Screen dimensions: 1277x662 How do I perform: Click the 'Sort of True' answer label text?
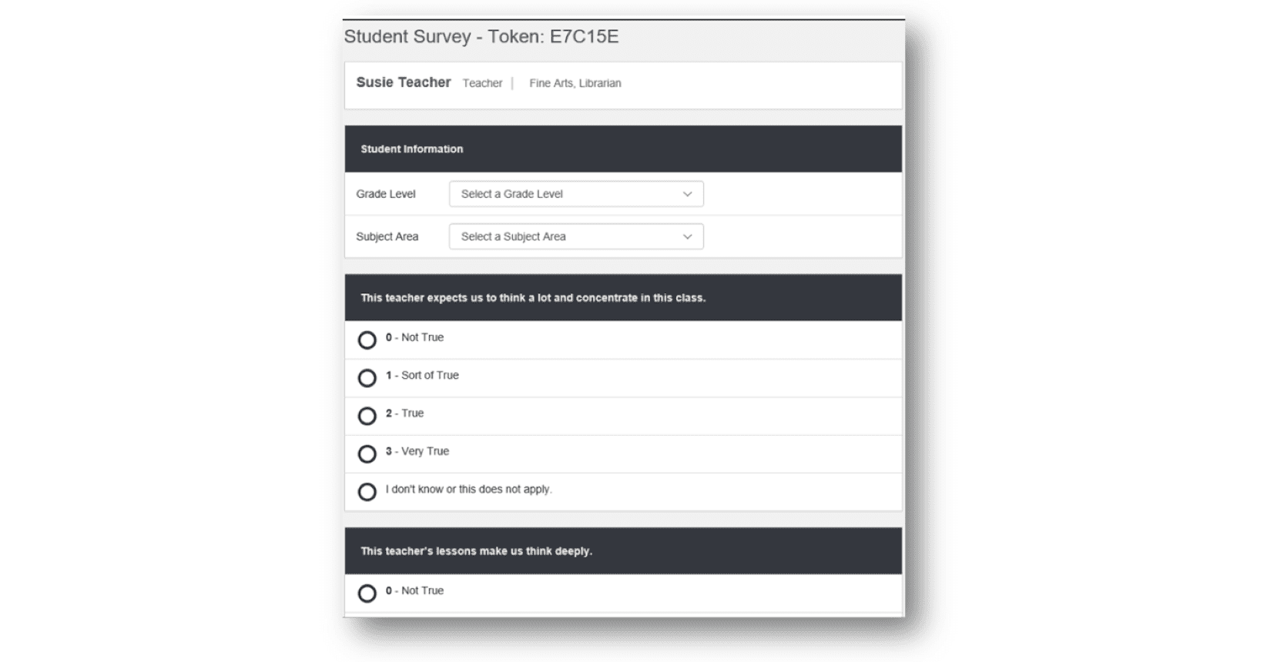coord(429,376)
